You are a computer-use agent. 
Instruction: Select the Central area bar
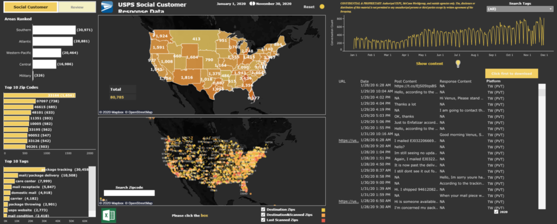pos(45,64)
